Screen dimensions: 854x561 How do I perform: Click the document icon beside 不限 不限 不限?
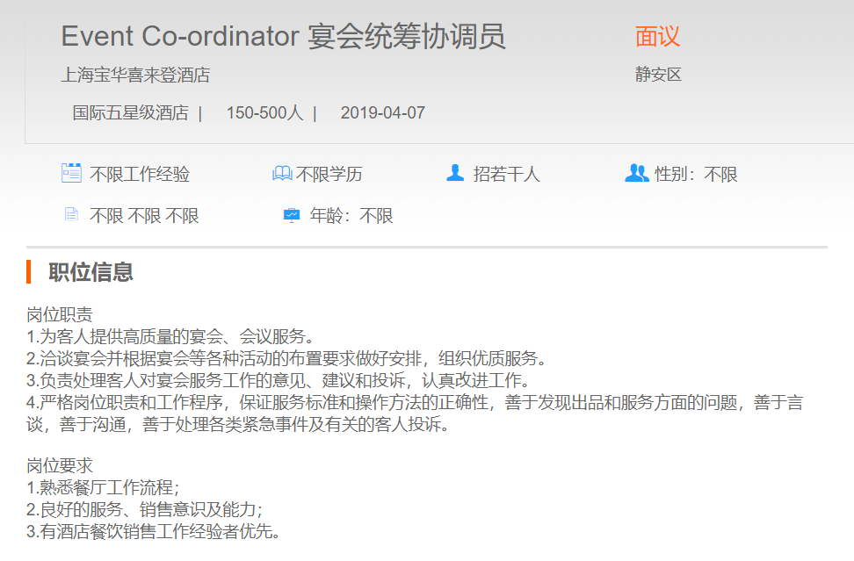[71, 215]
